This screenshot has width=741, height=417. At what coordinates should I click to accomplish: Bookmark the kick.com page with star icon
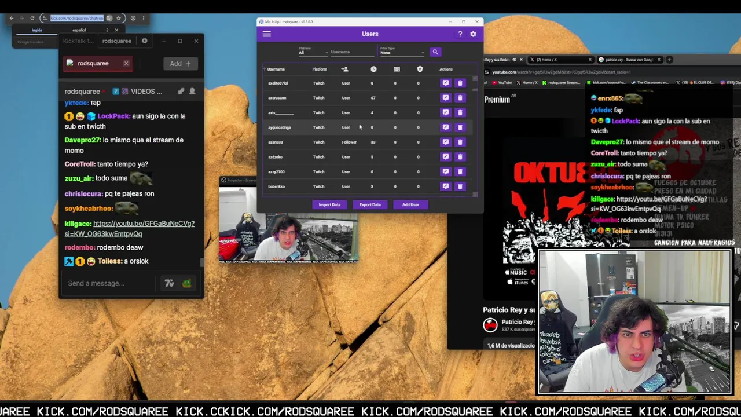click(x=119, y=19)
